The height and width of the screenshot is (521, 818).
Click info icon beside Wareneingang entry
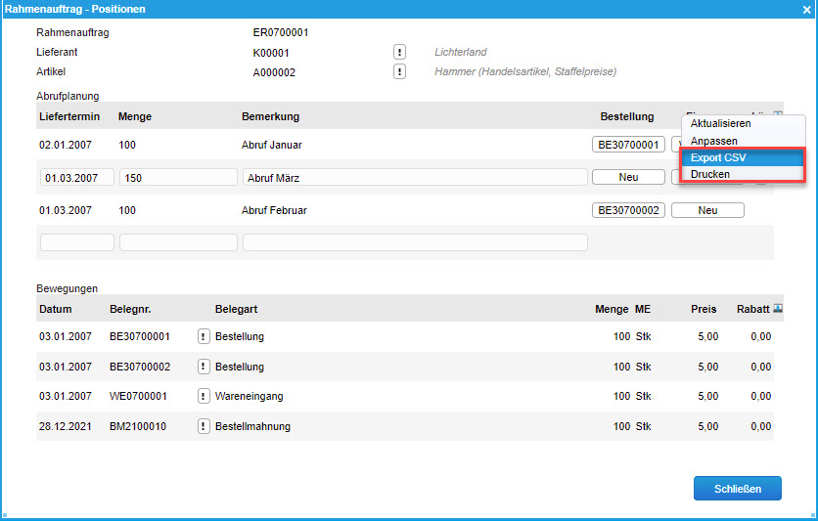(x=204, y=396)
